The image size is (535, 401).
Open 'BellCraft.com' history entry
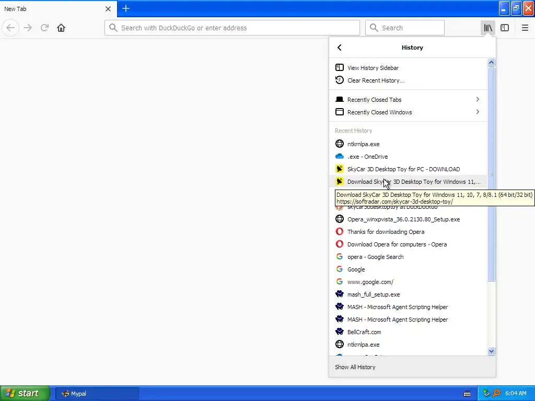point(408,332)
